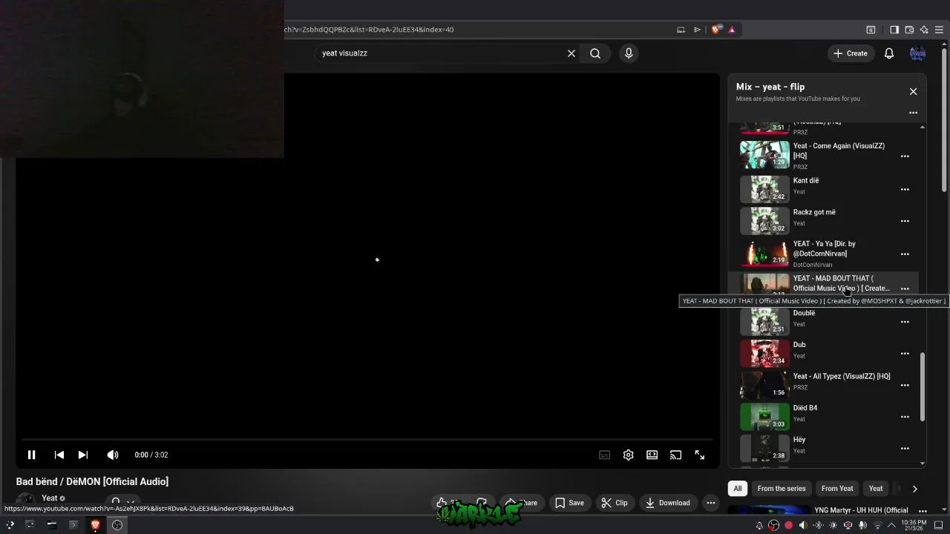Click Brave icon in the taskbar
Viewport: 950px width, 534px height.
[x=95, y=525]
